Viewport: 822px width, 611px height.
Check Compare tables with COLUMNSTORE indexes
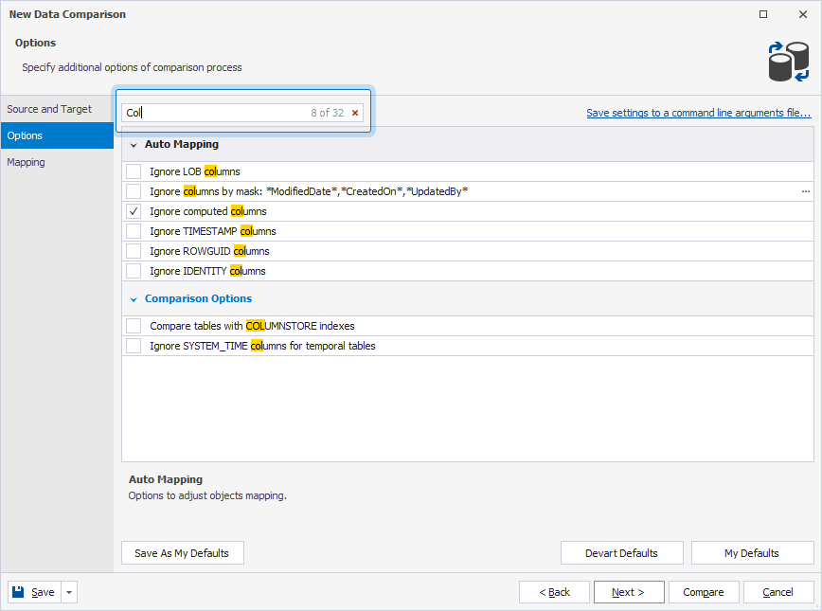134,325
